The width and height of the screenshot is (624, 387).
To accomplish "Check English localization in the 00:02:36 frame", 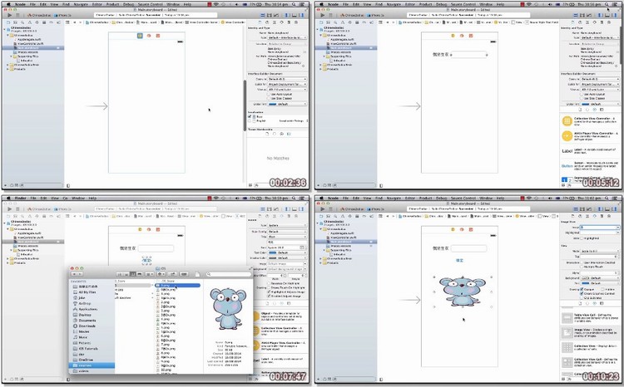I will pyautogui.click(x=250, y=120).
